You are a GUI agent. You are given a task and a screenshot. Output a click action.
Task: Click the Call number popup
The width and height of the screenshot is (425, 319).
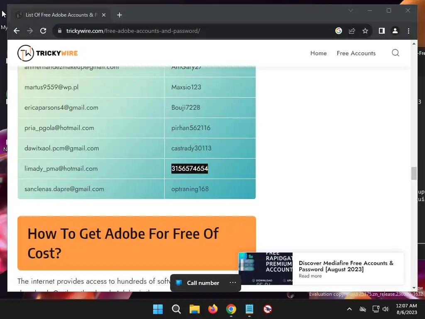[203, 283]
